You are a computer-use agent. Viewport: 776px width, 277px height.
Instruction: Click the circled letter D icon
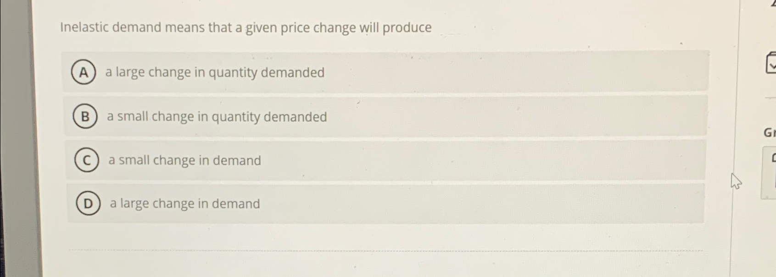pos(87,204)
